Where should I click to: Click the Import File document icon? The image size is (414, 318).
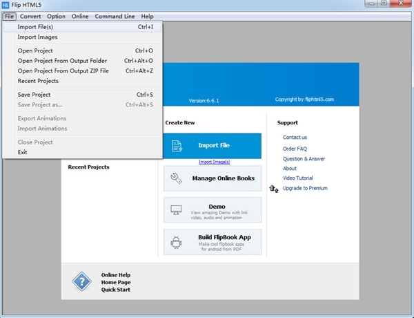177,146
